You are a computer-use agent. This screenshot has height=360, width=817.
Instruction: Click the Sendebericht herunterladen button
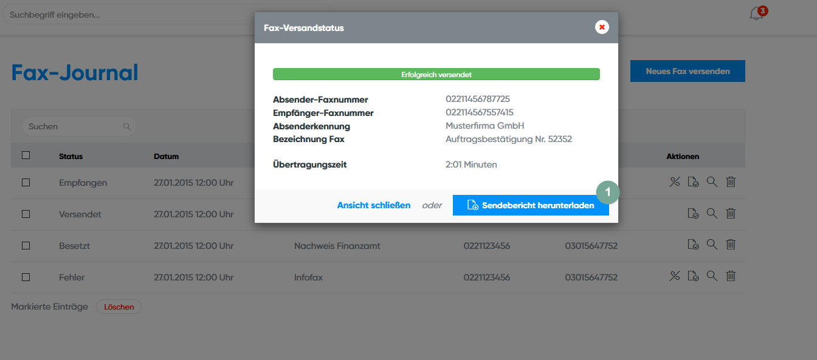coord(531,205)
